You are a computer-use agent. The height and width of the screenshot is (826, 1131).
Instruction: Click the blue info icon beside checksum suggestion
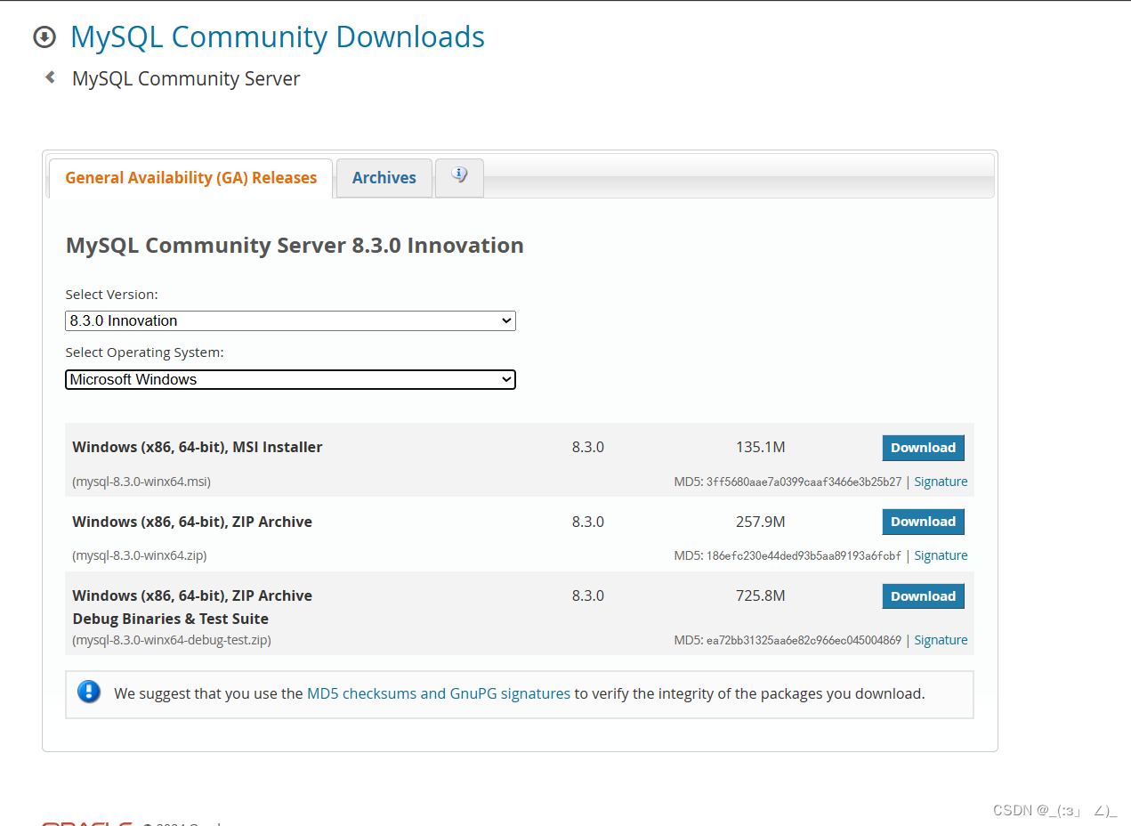point(89,692)
